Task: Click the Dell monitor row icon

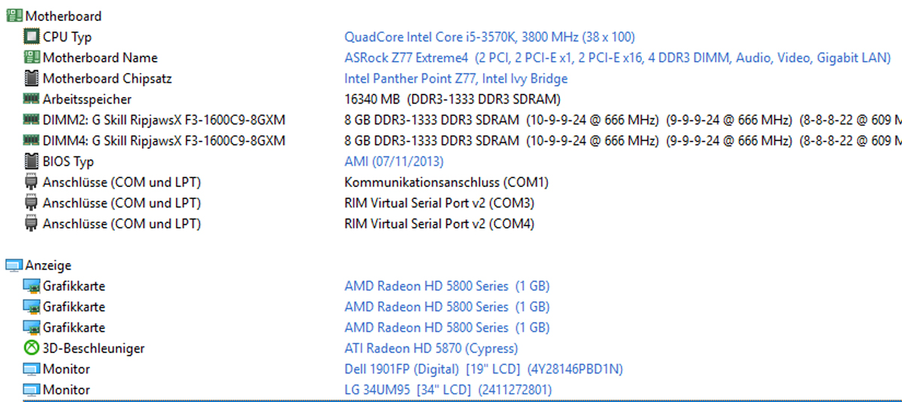Action: pos(31,369)
